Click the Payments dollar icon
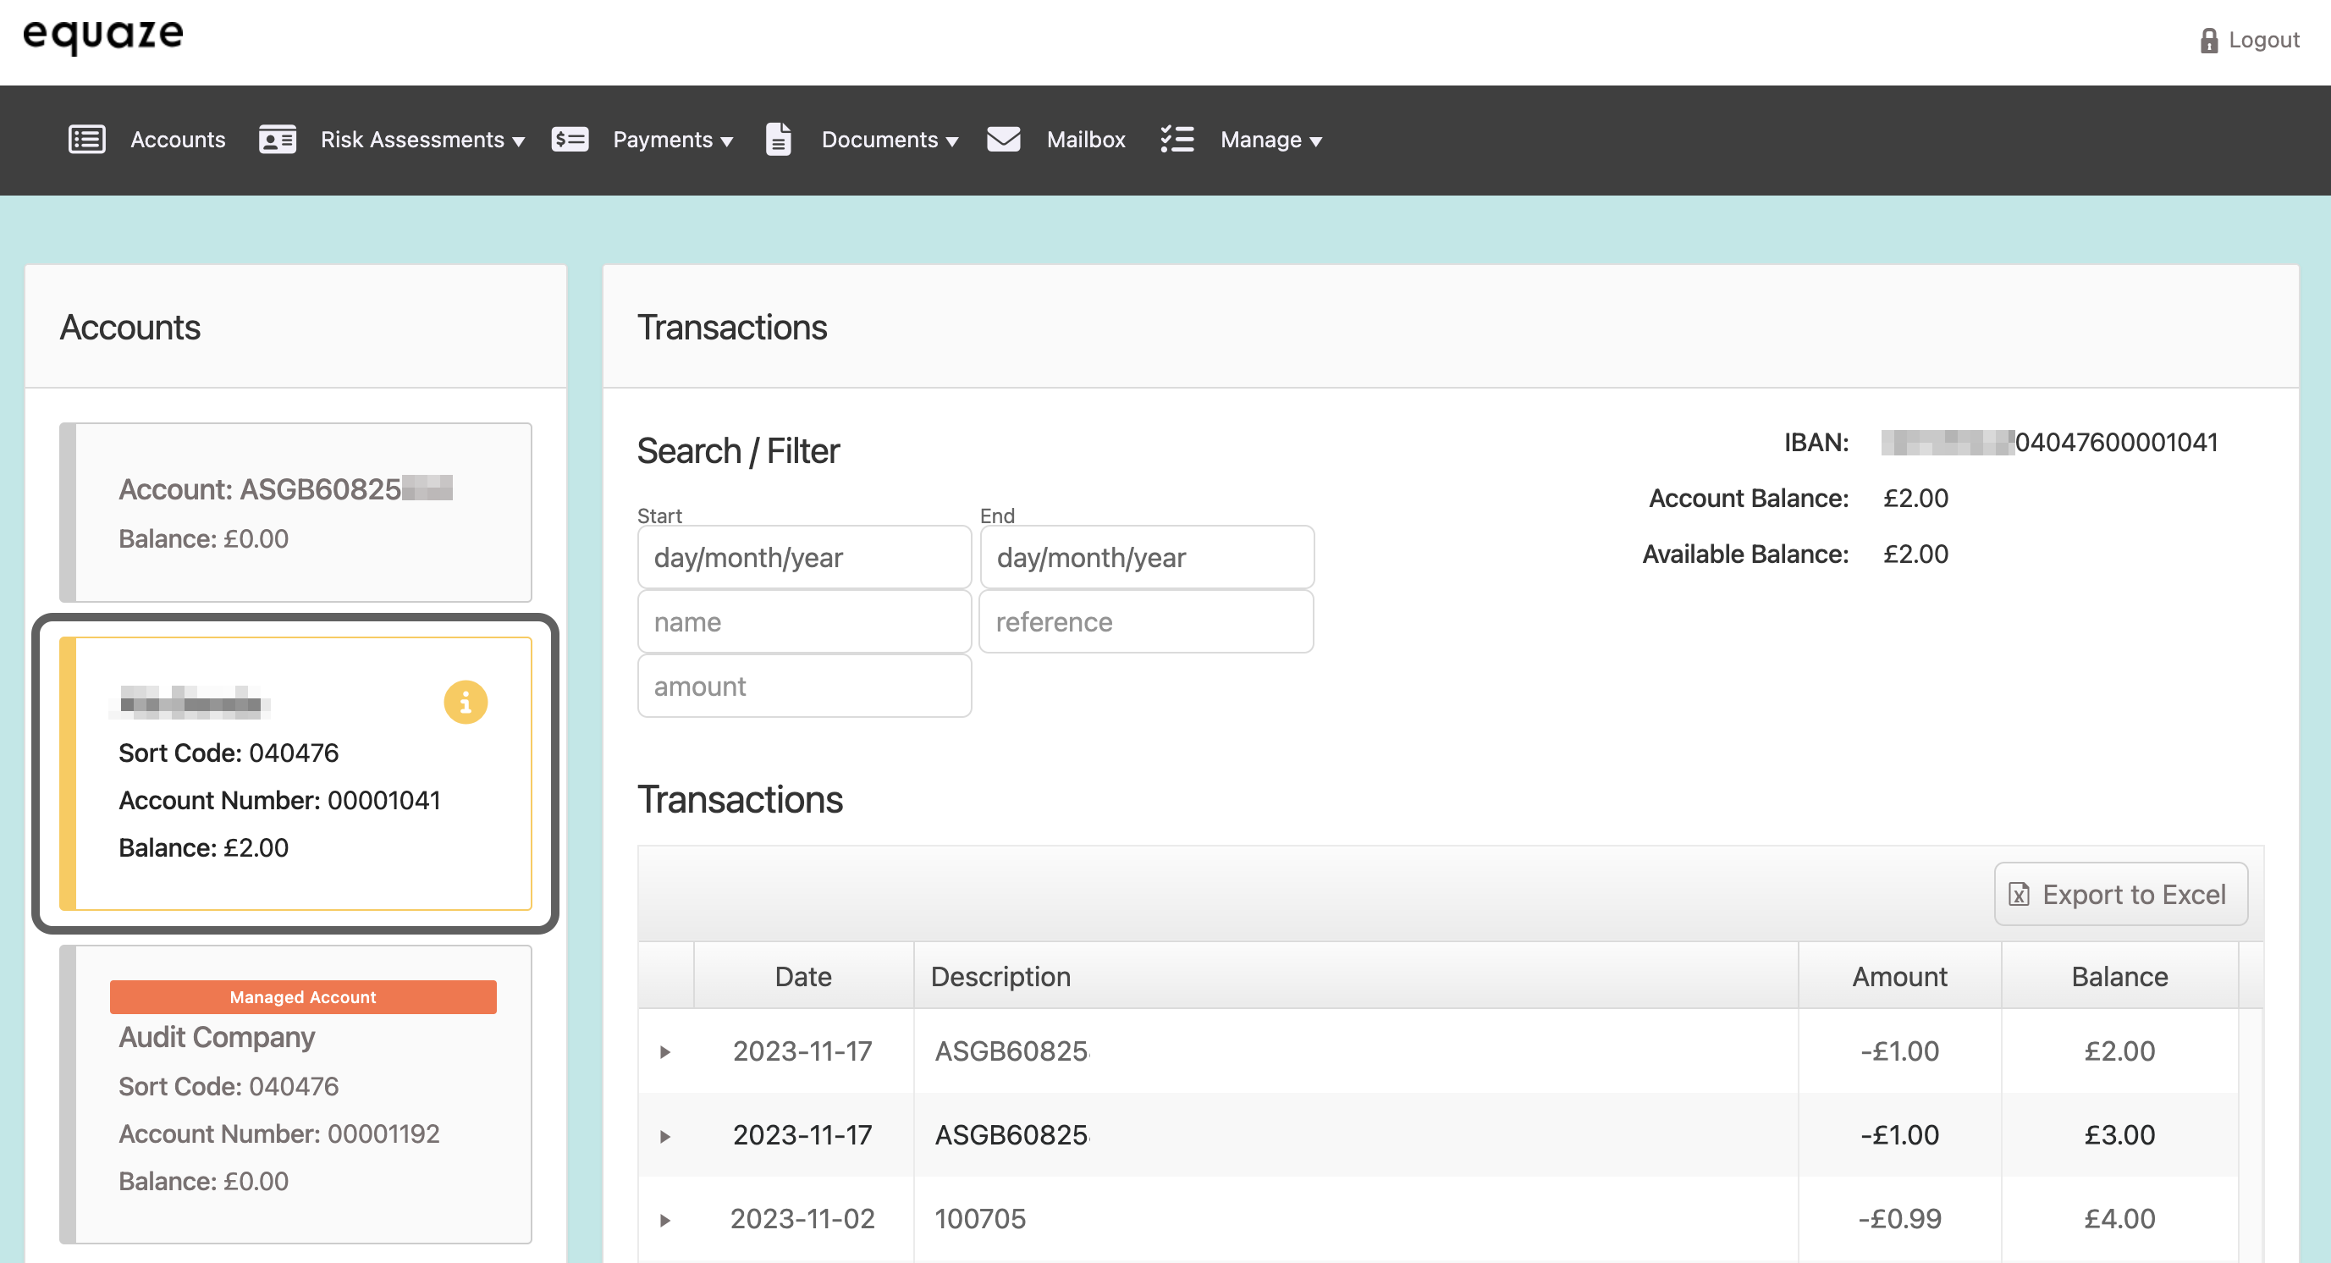This screenshot has width=2331, height=1263. (570, 140)
